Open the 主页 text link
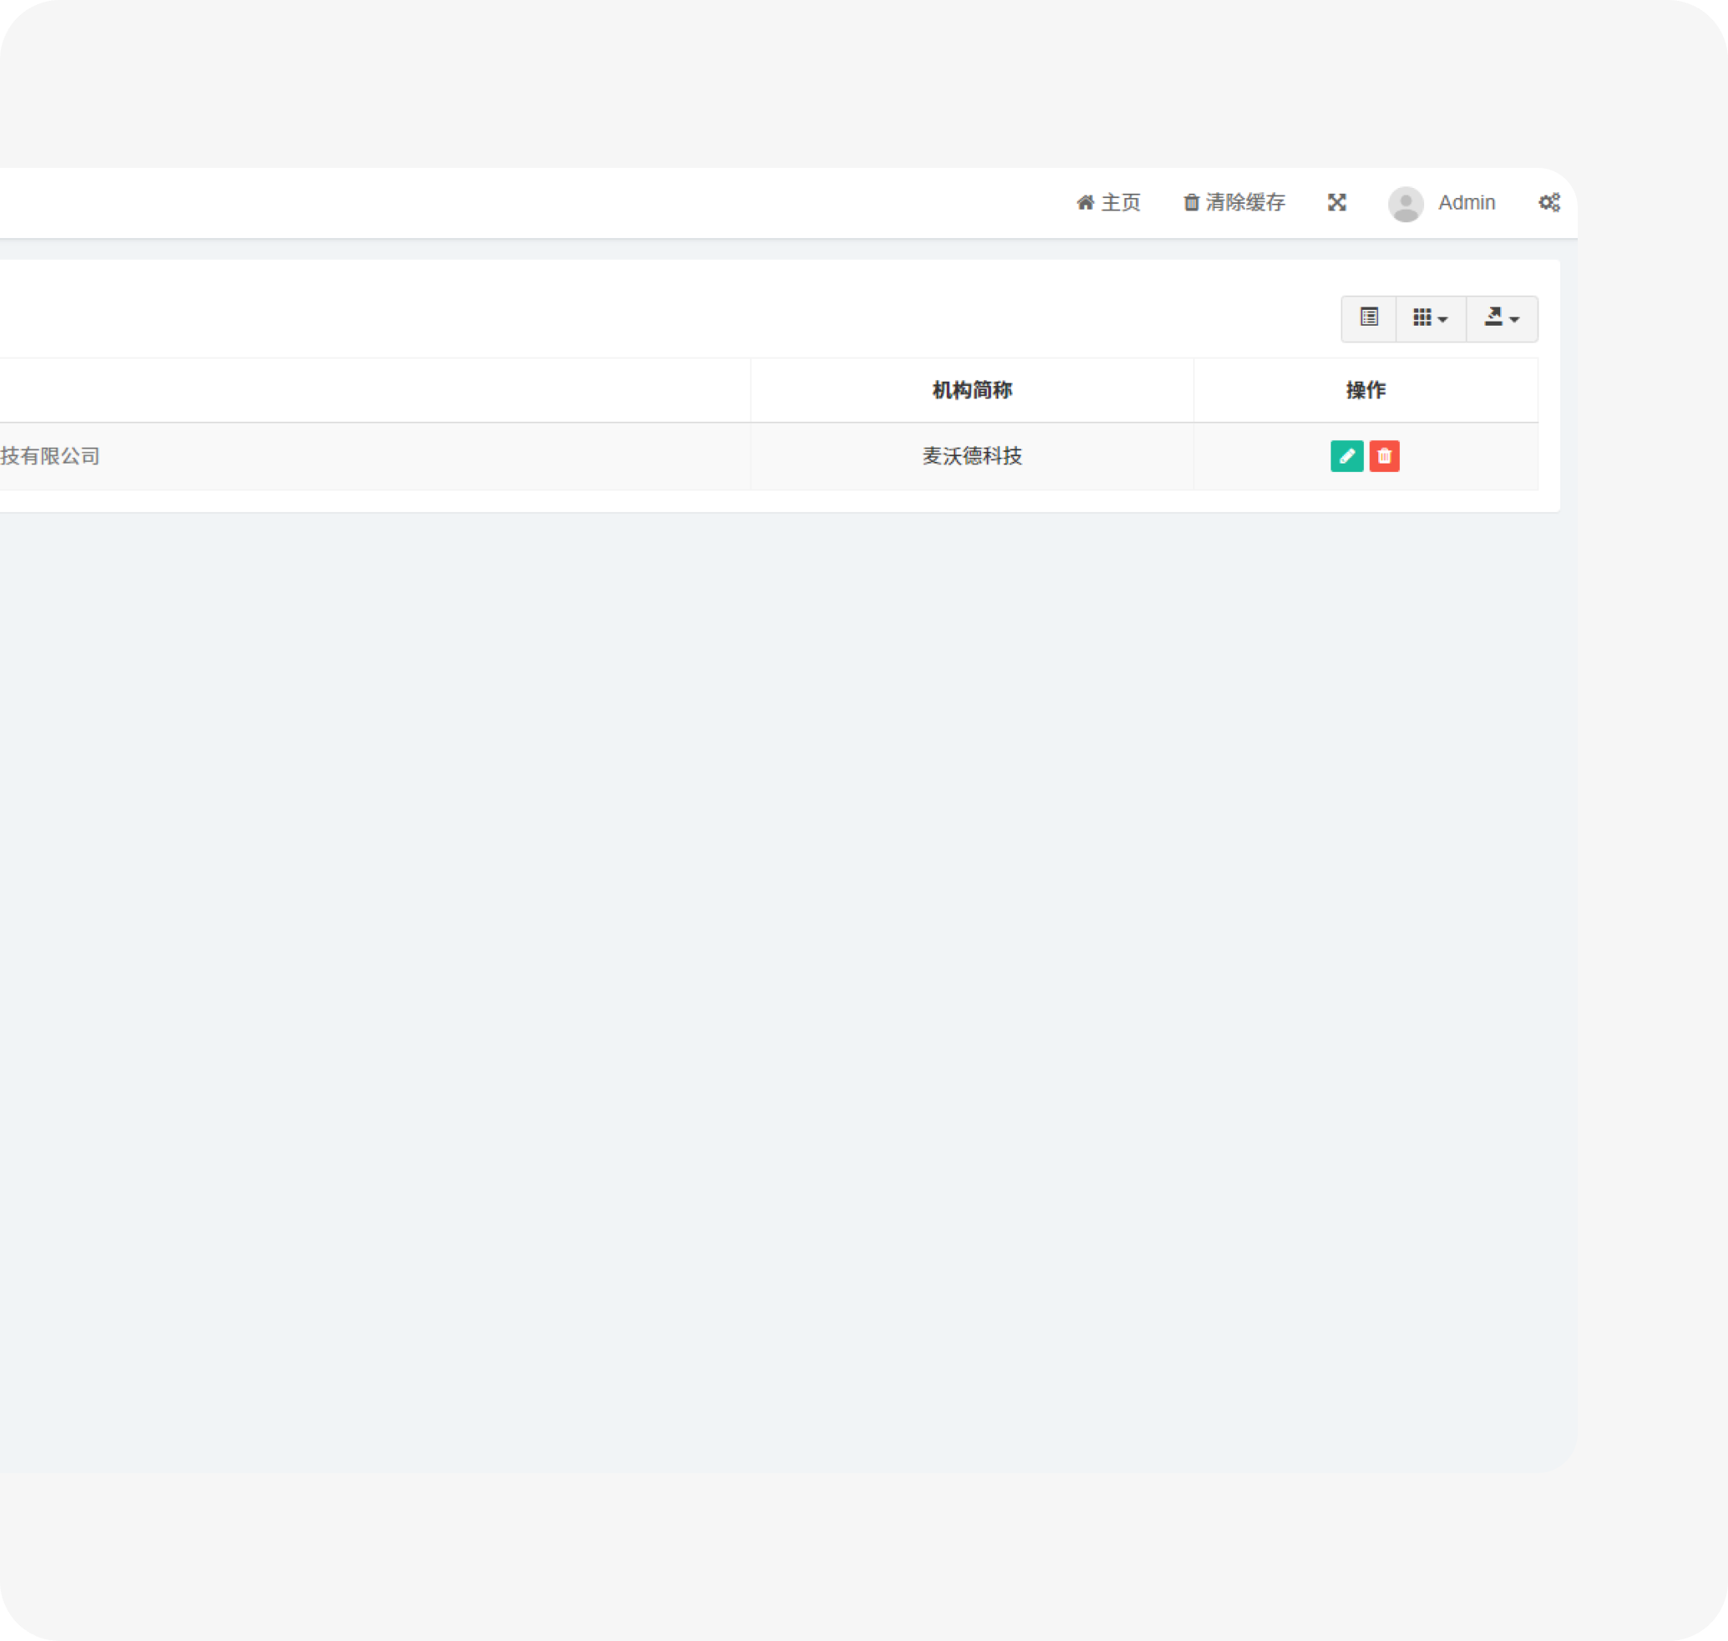Screen dimensions: 1728x1641 click(x=1120, y=203)
